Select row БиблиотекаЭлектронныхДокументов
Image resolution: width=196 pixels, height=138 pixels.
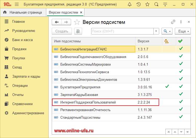coord(121,79)
